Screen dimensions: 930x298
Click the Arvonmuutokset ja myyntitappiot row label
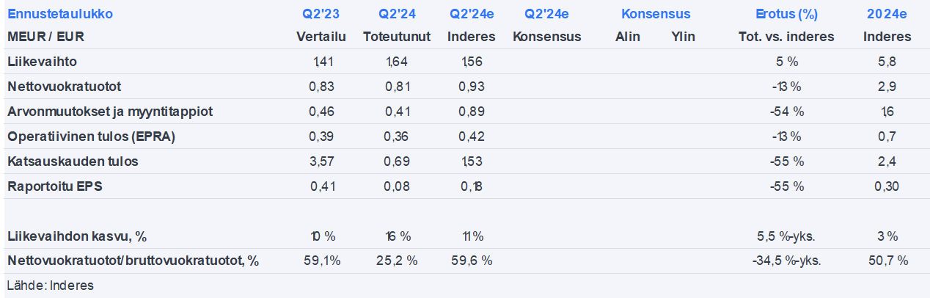coord(110,112)
